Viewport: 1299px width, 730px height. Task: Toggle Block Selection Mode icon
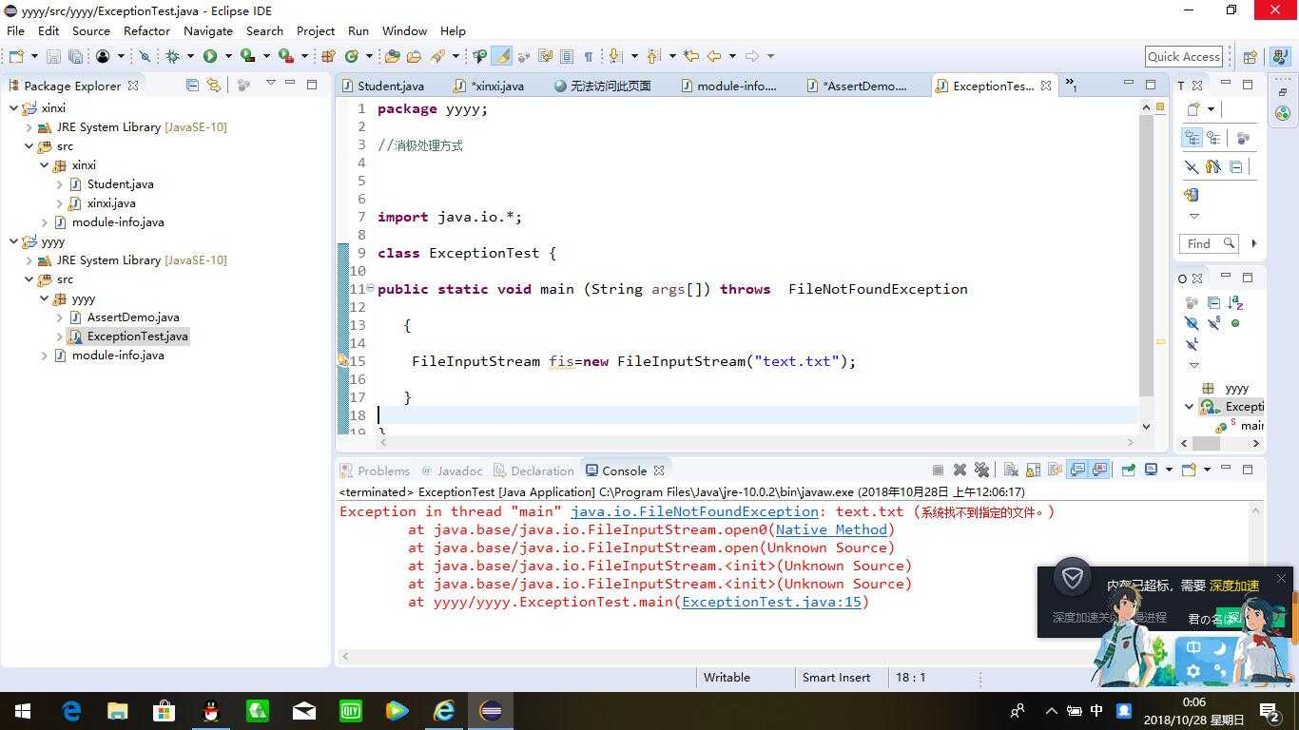(x=567, y=57)
